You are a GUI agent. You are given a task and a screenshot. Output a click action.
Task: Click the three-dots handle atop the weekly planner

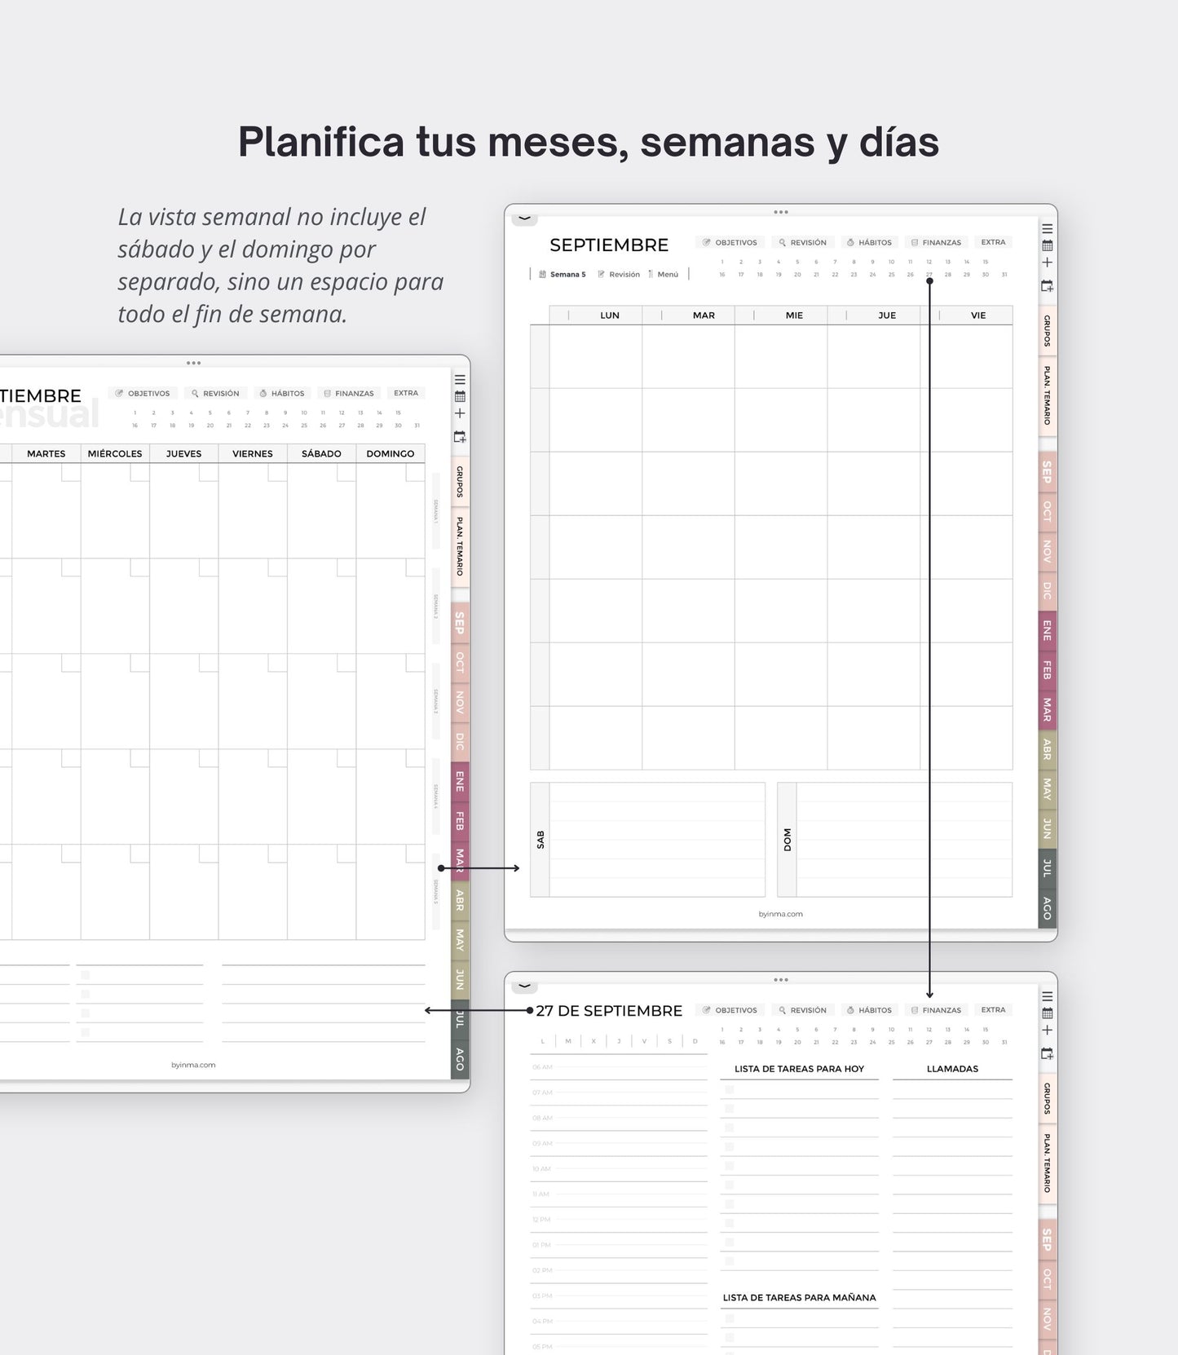click(781, 212)
